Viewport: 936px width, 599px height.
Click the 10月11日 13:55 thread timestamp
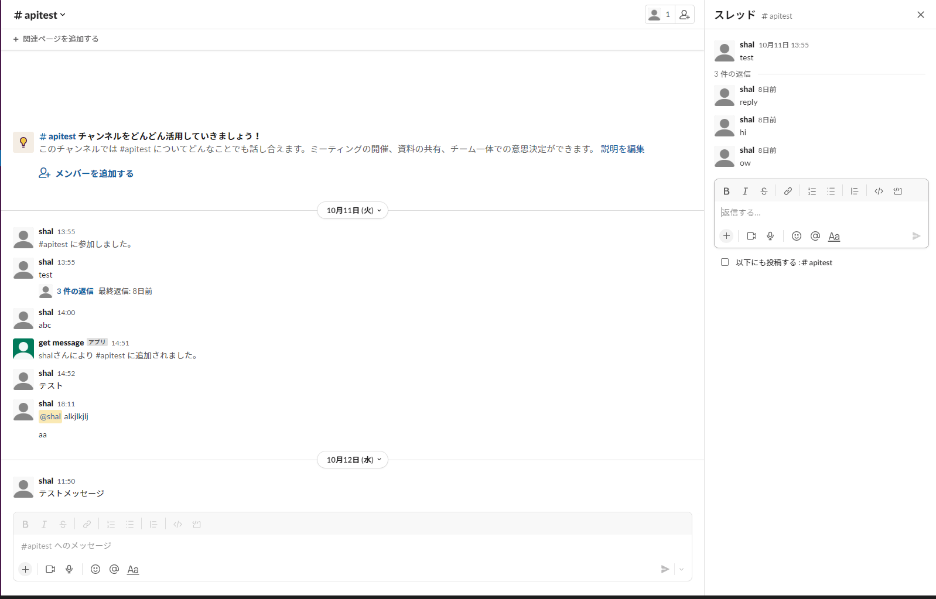pos(784,45)
